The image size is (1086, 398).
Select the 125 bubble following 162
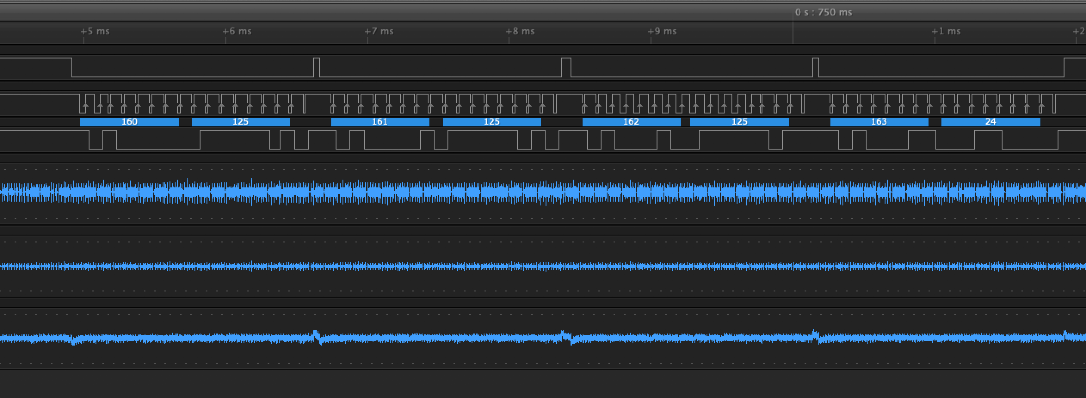coord(740,122)
